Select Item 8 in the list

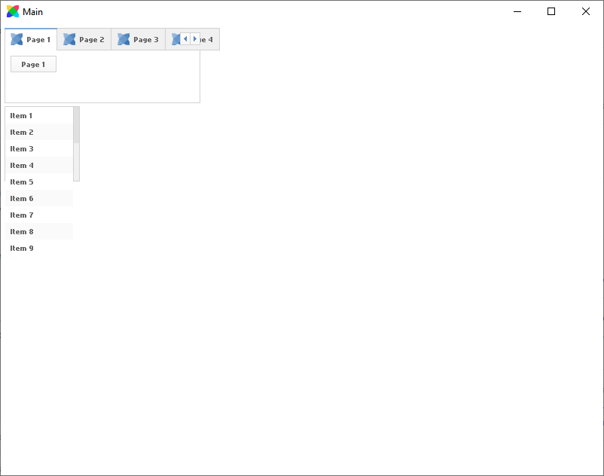pyautogui.click(x=39, y=231)
